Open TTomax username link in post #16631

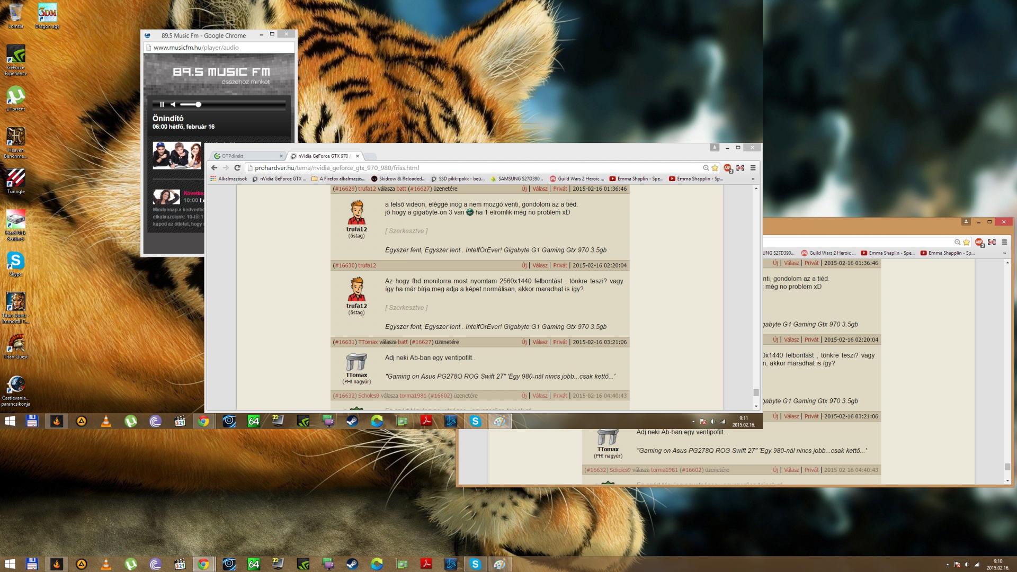pos(368,343)
